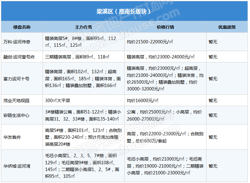Click the 均价21500-22000元/㎡ price cell

tap(150, 42)
